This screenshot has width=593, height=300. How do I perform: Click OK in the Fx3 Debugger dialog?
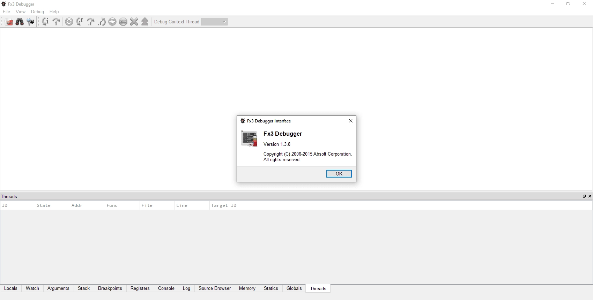pyautogui.click(x=339, y=174)
